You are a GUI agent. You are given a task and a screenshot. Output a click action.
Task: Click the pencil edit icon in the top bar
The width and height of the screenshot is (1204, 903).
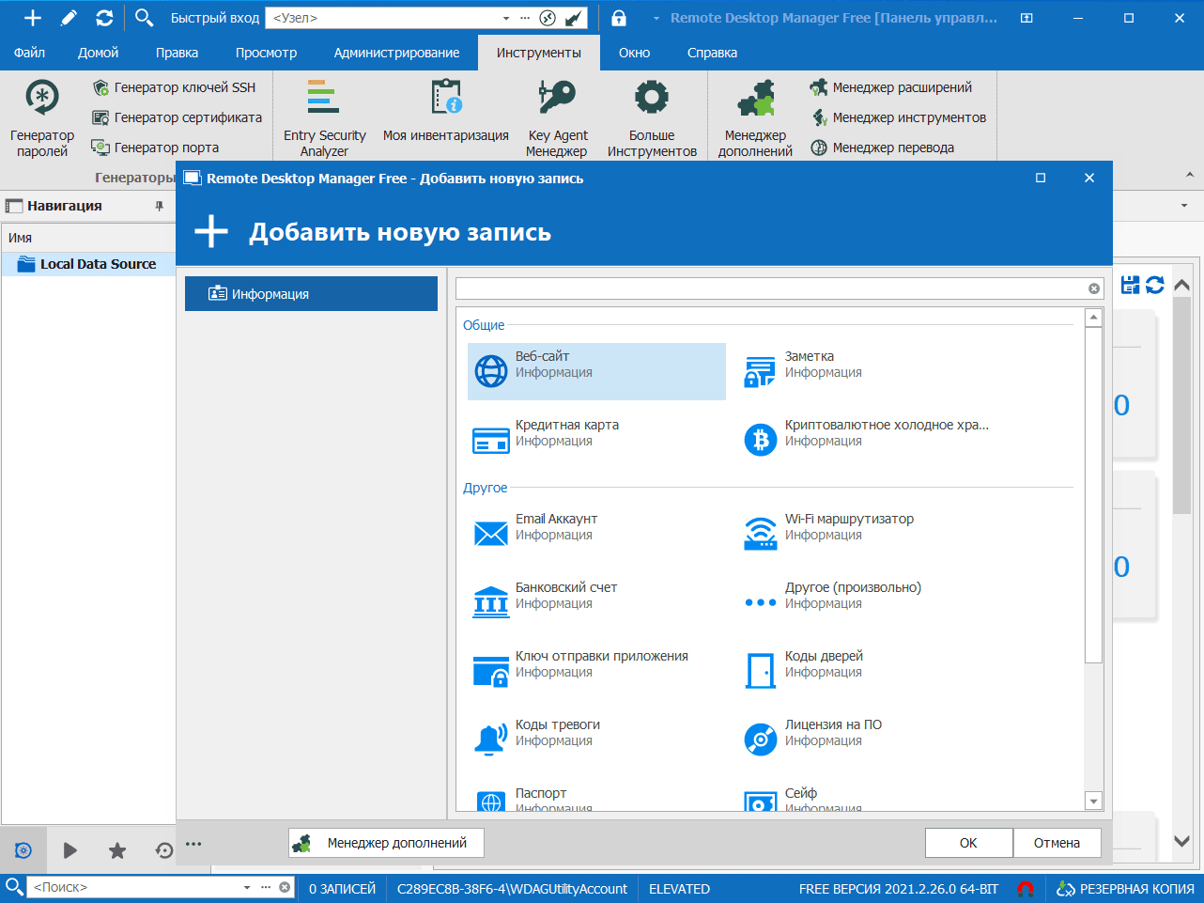[69, 18]
